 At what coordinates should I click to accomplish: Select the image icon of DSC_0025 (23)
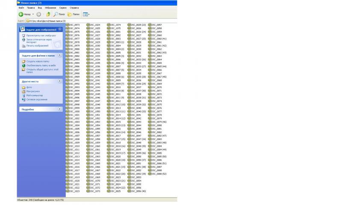click(129, 25)
